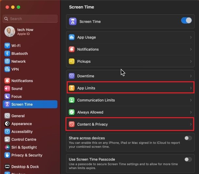The height and width of the screenshot is (174, 199).
Task: Click the yellow Pickups icon
Action: click(72, 61)
